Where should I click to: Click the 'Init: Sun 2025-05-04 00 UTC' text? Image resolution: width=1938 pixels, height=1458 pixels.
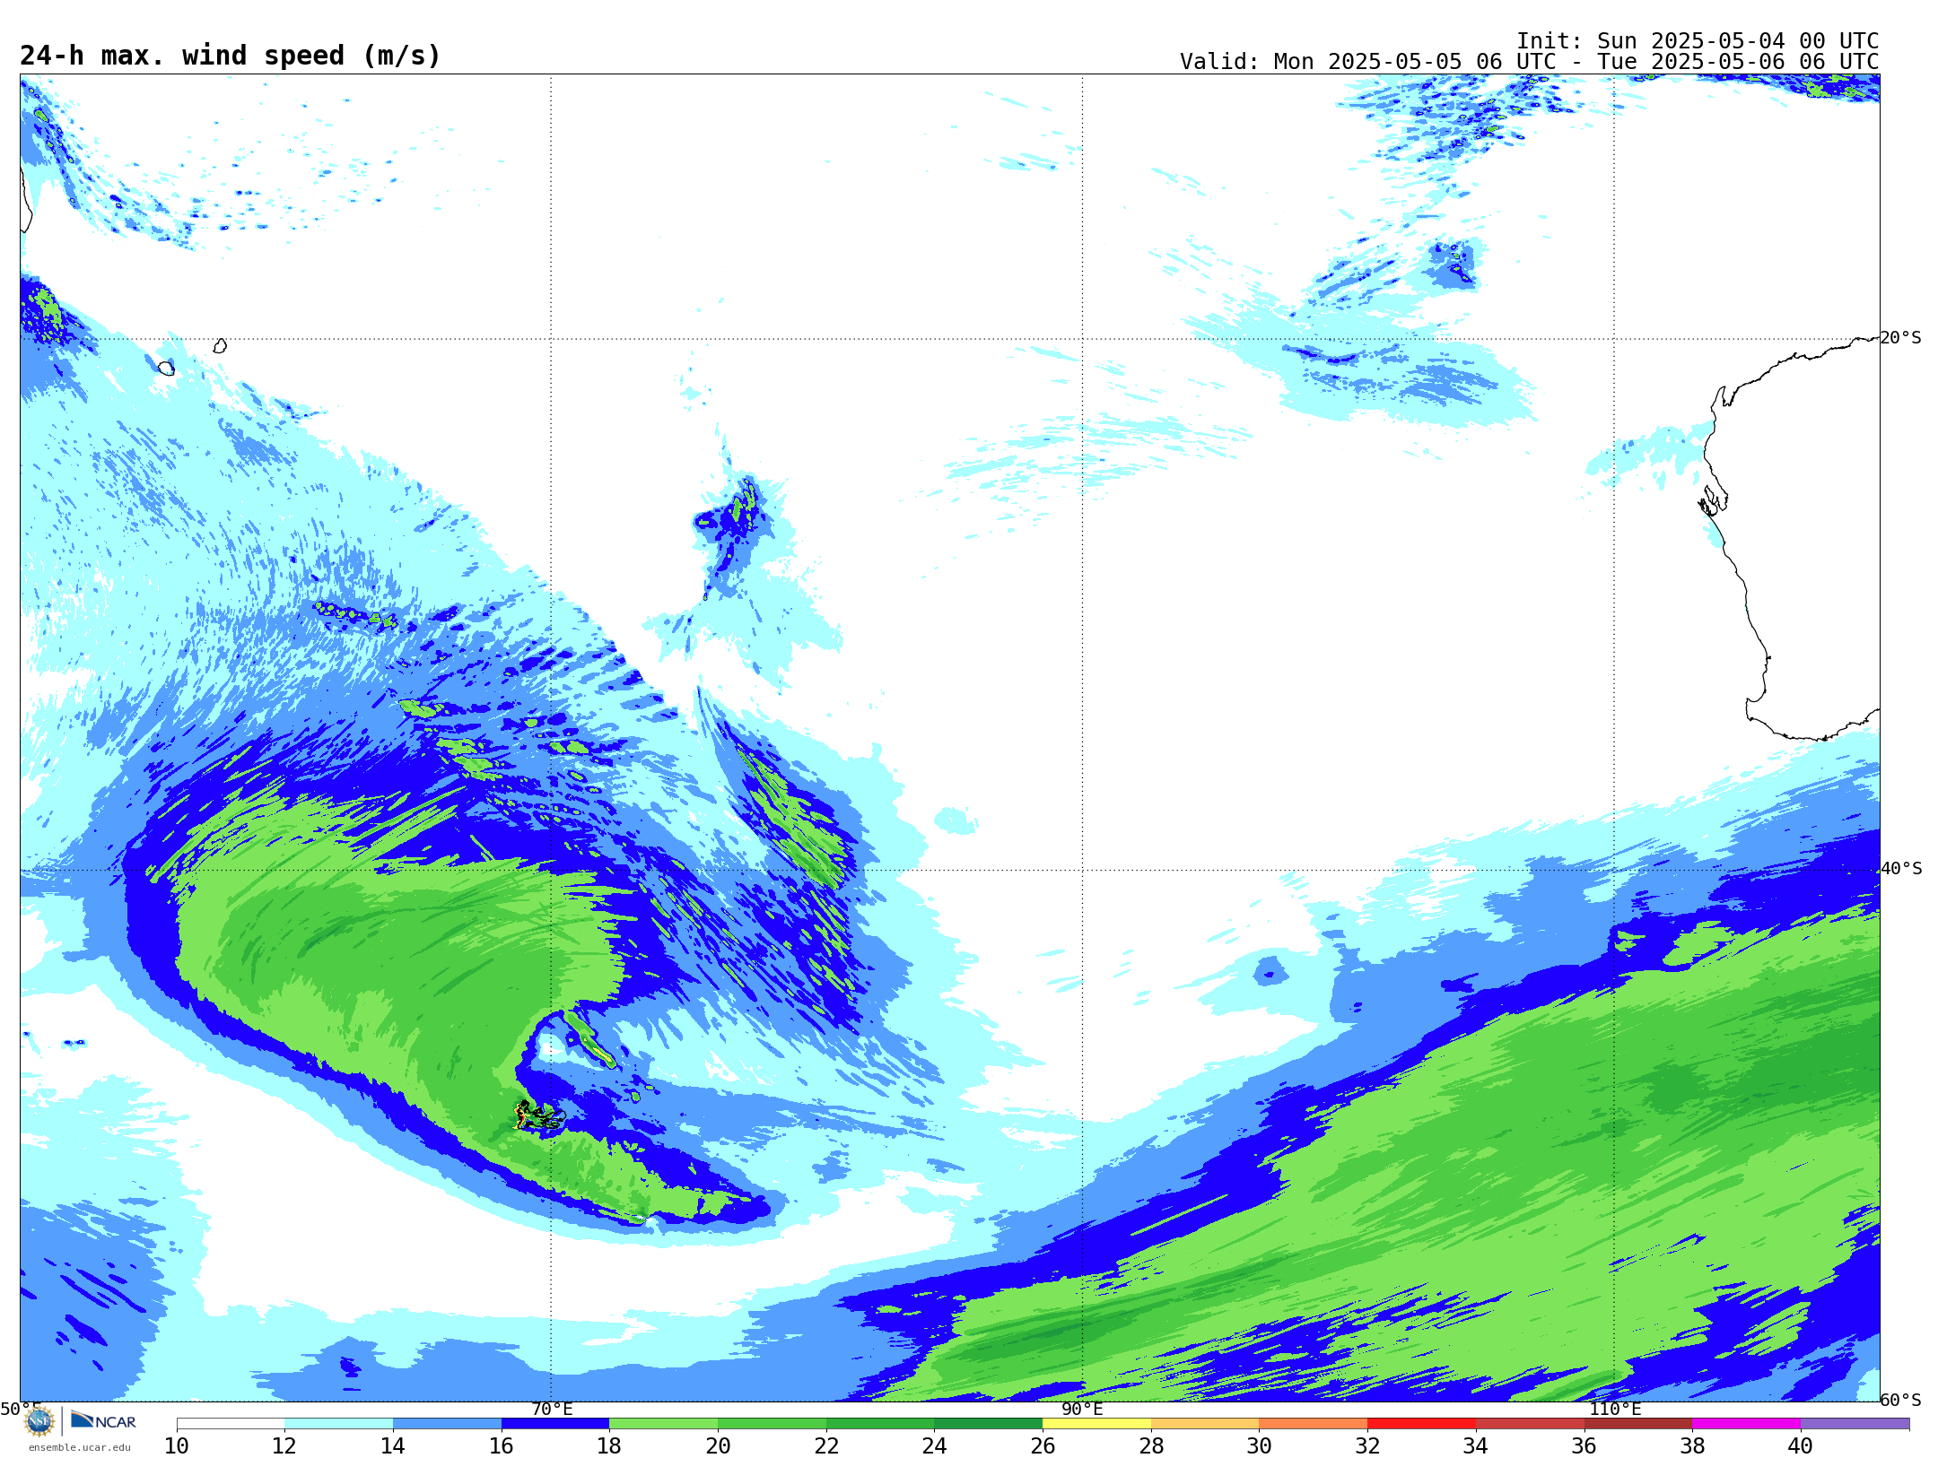1698,41
